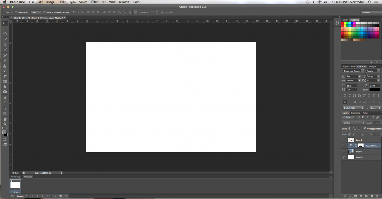Select the History Brush tool

tap(5, 71)
